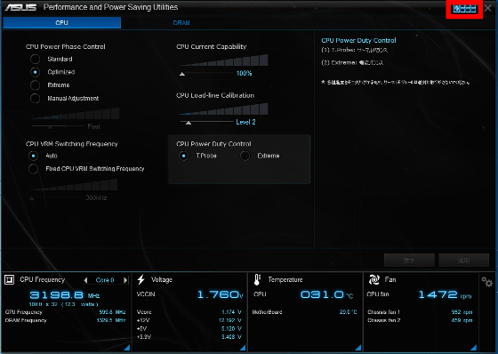Open the settings gear in monitor panel
This screenshot has width=498, height=354.
pyautogui.click(x=486, y=282)
